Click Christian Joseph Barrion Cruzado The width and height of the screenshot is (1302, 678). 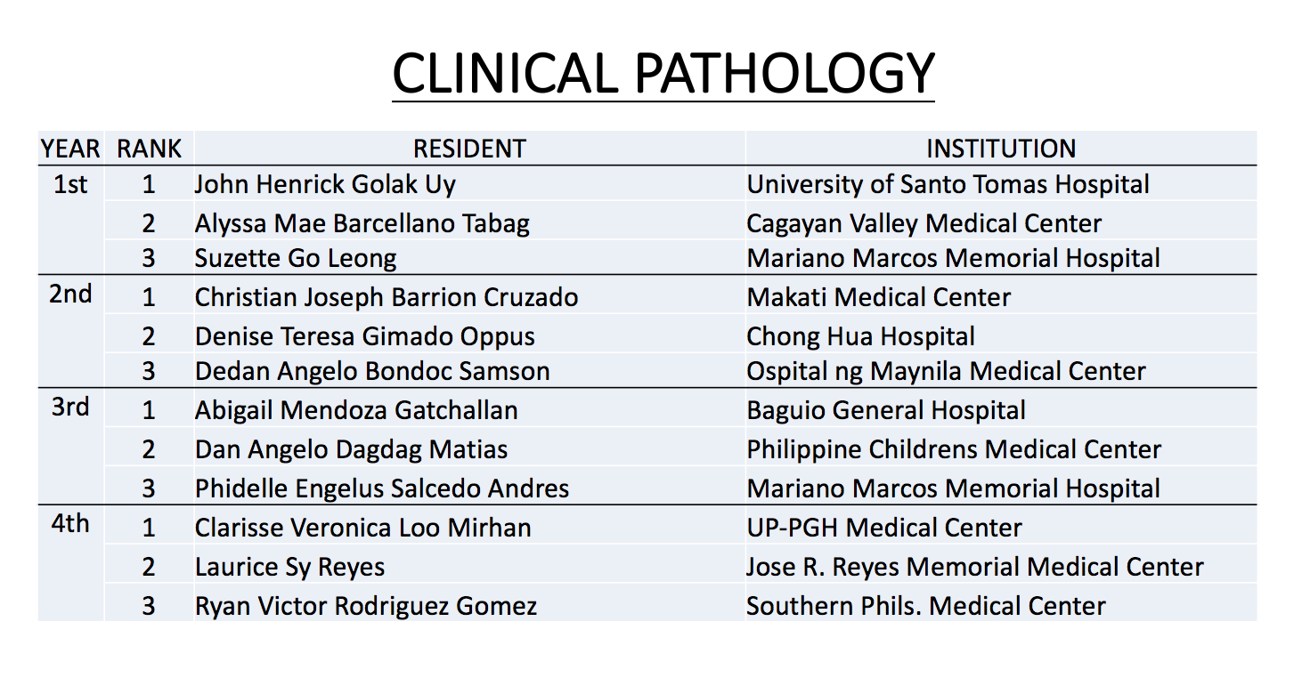tap(387, 297)
